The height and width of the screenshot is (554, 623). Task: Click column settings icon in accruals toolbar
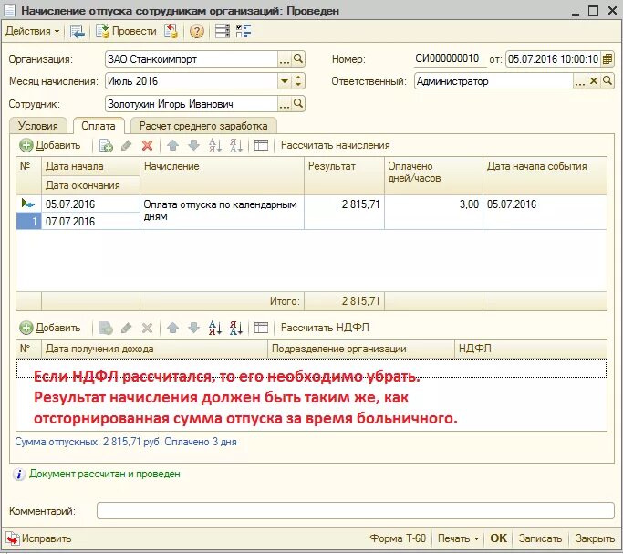(x=261, y=145)
